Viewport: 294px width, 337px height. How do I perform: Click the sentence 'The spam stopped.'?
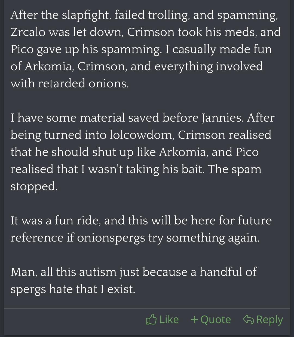point(136,178)
